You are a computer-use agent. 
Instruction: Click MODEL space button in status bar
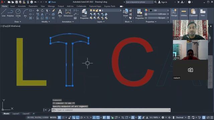point(53,117)
